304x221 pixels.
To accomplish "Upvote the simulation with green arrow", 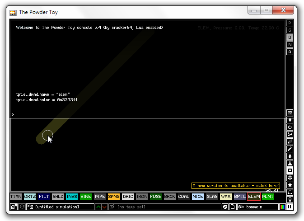I will 98,207.
